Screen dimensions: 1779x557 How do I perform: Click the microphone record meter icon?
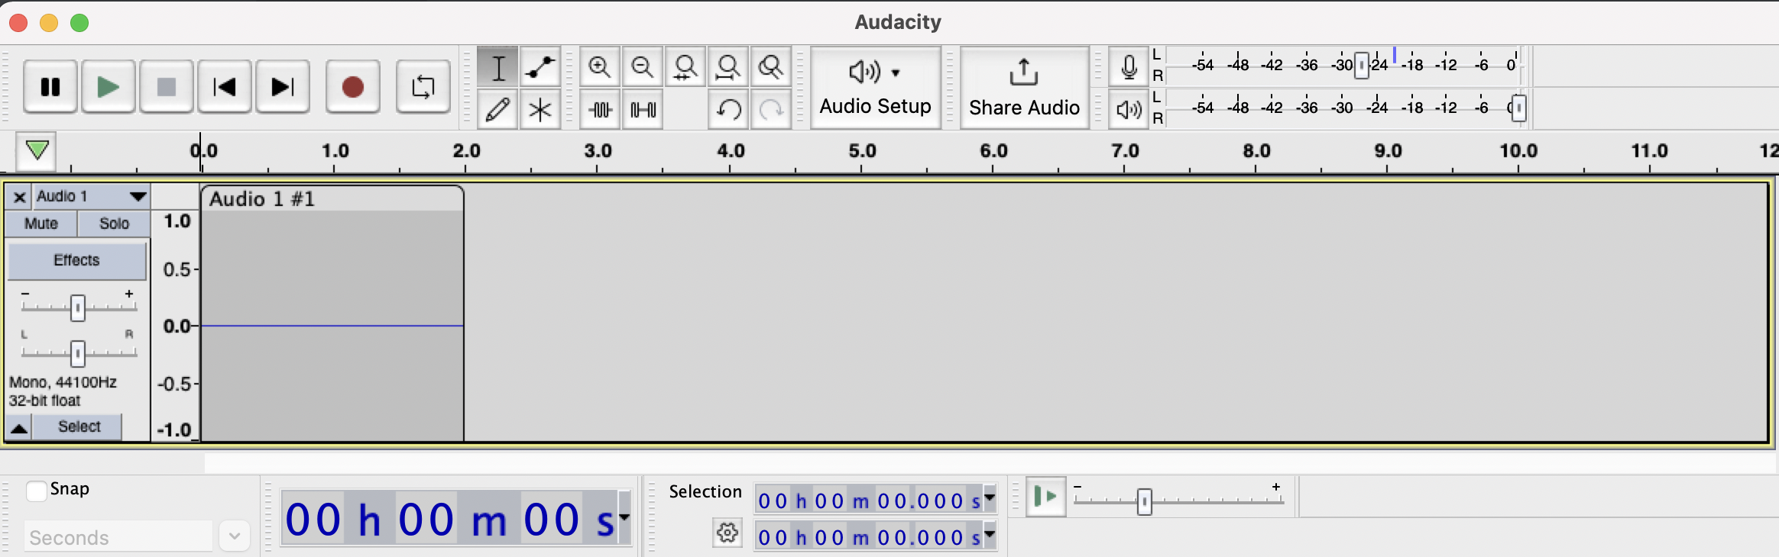pyautogui.click(x=1129, y=66)
